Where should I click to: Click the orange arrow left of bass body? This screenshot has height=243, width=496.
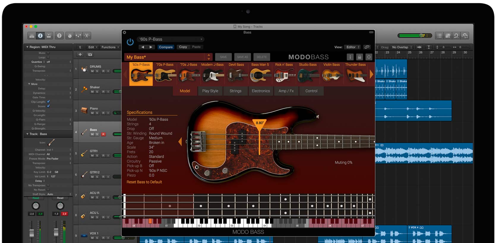(180, 142)
